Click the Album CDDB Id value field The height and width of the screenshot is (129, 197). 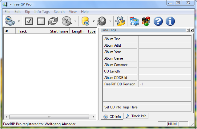(165, 78)
